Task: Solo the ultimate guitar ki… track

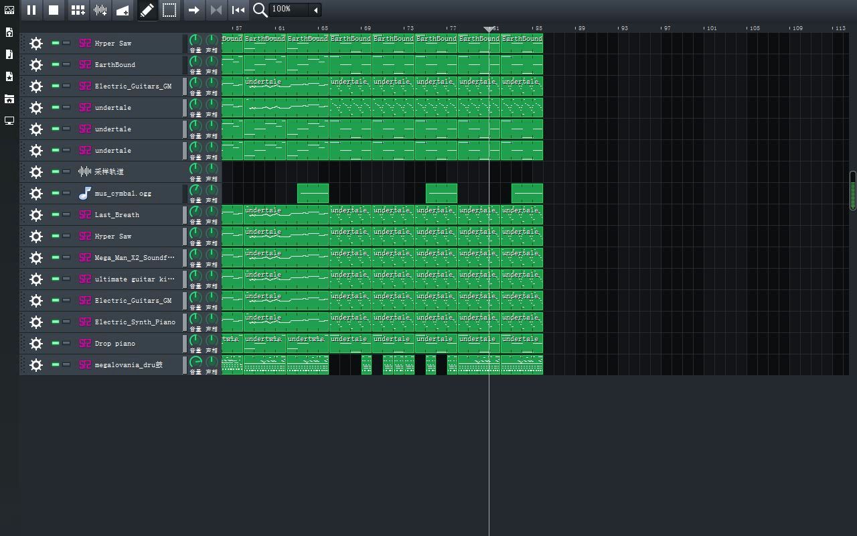Action: tap(66, 279)
